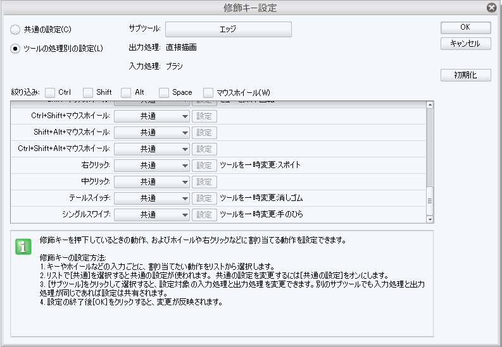Select the 共通の設定(C) radio button
The height and width of the screenshot is (347, 502).
pos(16,30)
